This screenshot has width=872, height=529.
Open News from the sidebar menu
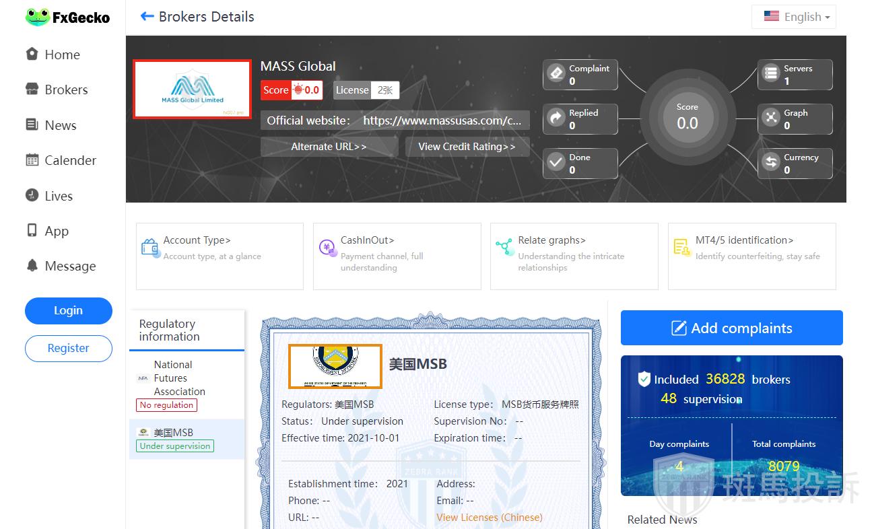point(60,125)
